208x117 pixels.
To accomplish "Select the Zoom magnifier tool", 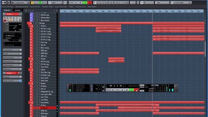I will 108,3.
